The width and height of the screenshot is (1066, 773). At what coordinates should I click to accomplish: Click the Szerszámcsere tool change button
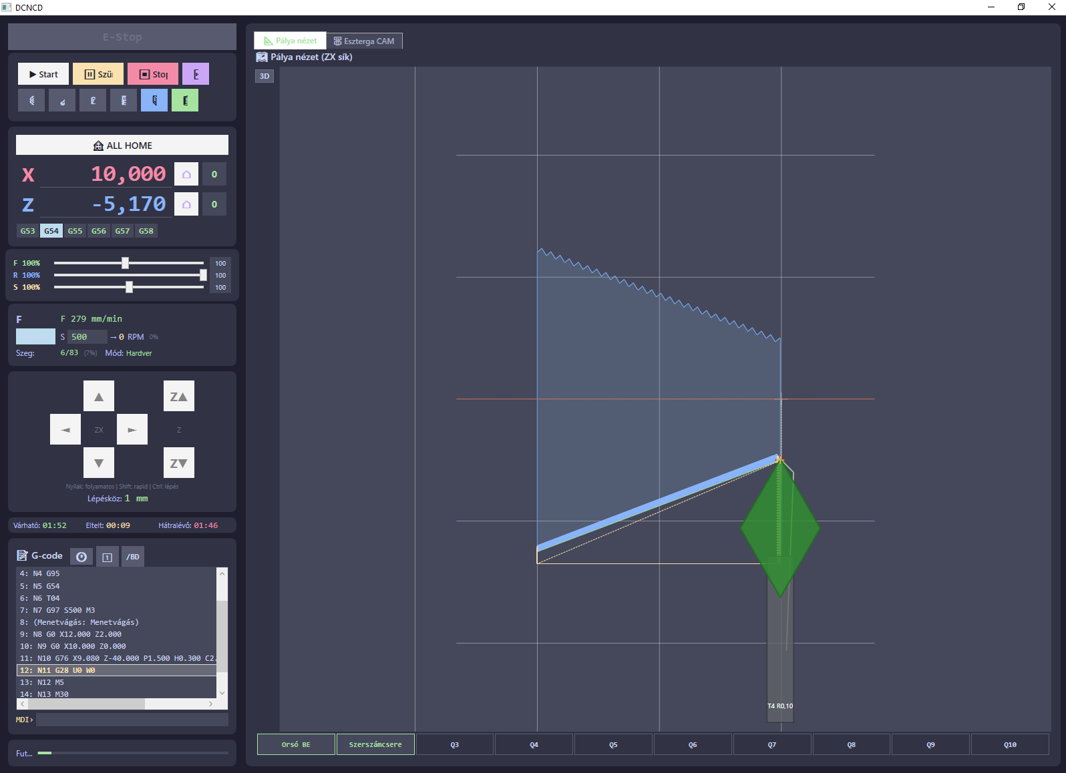coord(375,744)
